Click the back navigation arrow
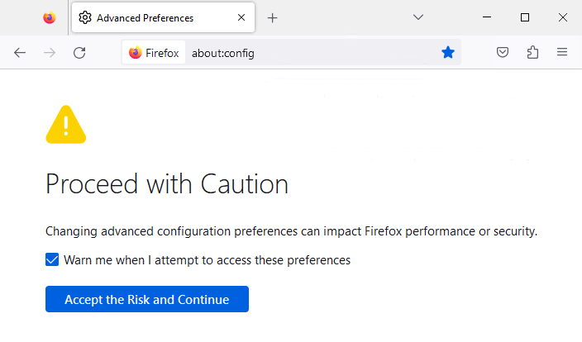This screenshot has width=582, height=342. point(20,53)
